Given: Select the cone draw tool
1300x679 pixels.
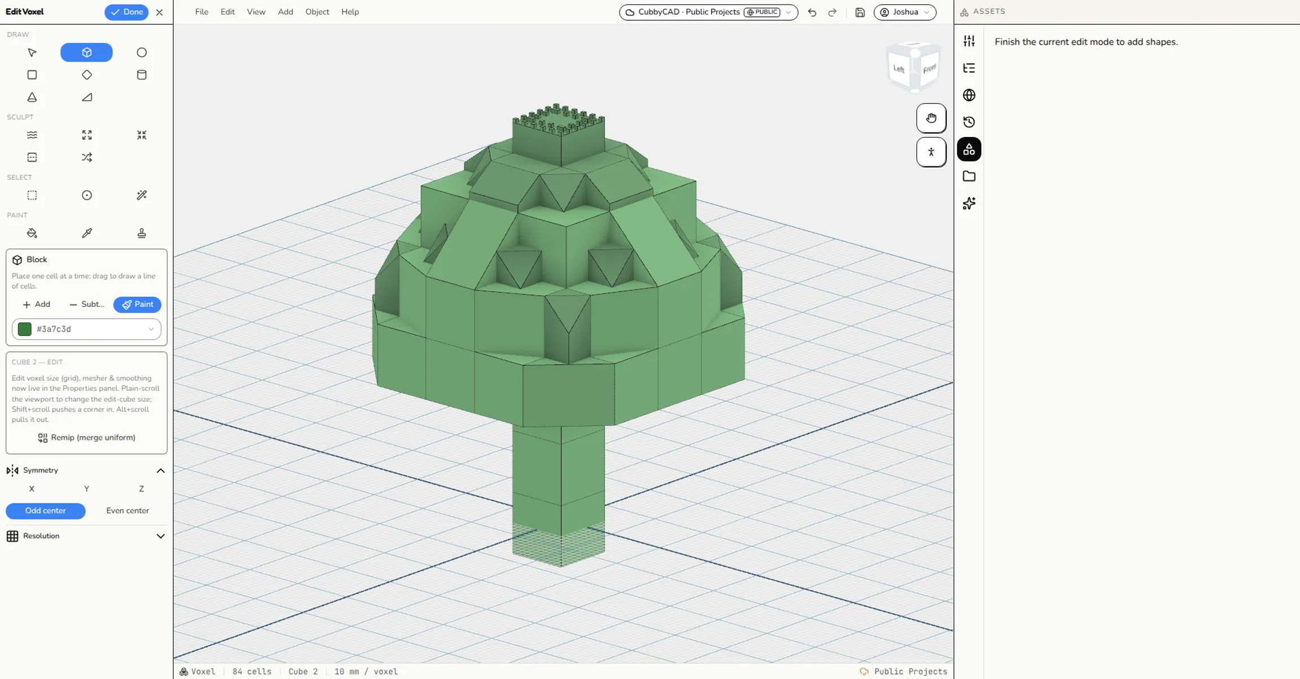Looking at the screenshot, I should 32,98.
